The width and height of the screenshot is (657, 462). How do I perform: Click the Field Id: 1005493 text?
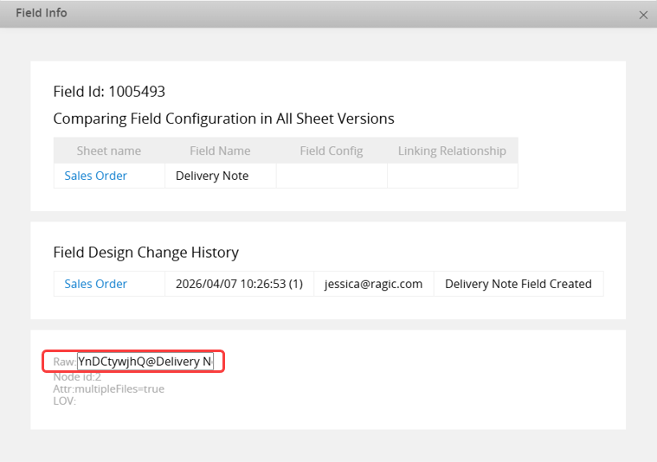(x=109, y=91)
